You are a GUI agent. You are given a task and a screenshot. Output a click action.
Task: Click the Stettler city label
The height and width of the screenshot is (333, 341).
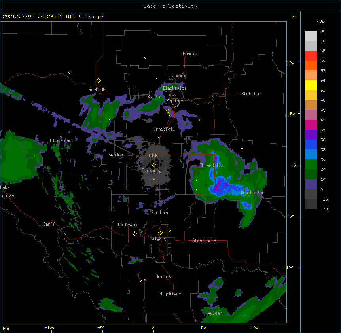click(x=251, y=94)
